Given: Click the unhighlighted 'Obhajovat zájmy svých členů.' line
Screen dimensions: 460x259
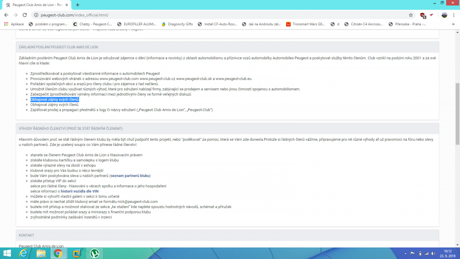Looking at the screenshot, I should click(x=55, y=105).
